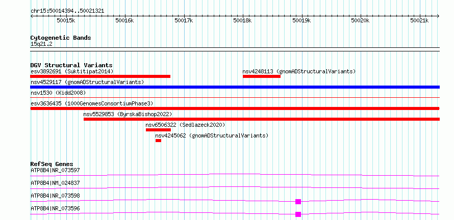454x220 pixels.
Task: Click the 50015k ruler tick label
Action: point(66,20)
